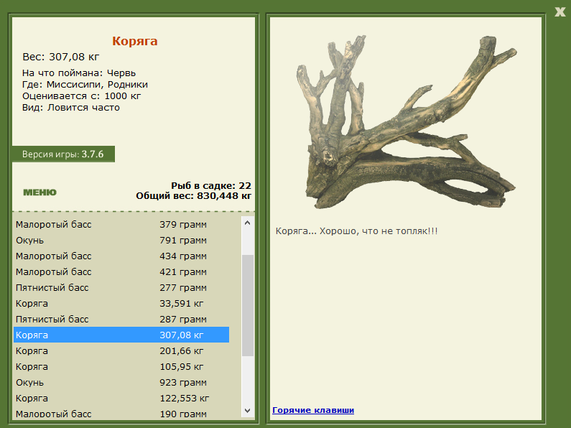Select Коряга 201,66 кг entry
571x428 pixels.
(121, 351)
